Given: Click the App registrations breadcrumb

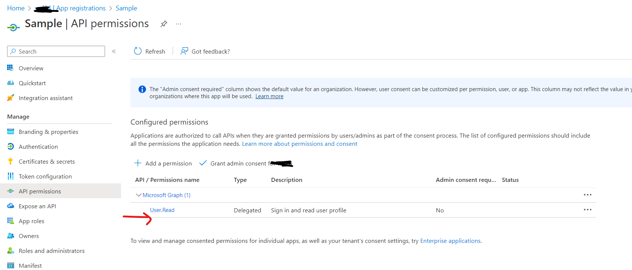Looking at the screenshot, I should [81, 8].
